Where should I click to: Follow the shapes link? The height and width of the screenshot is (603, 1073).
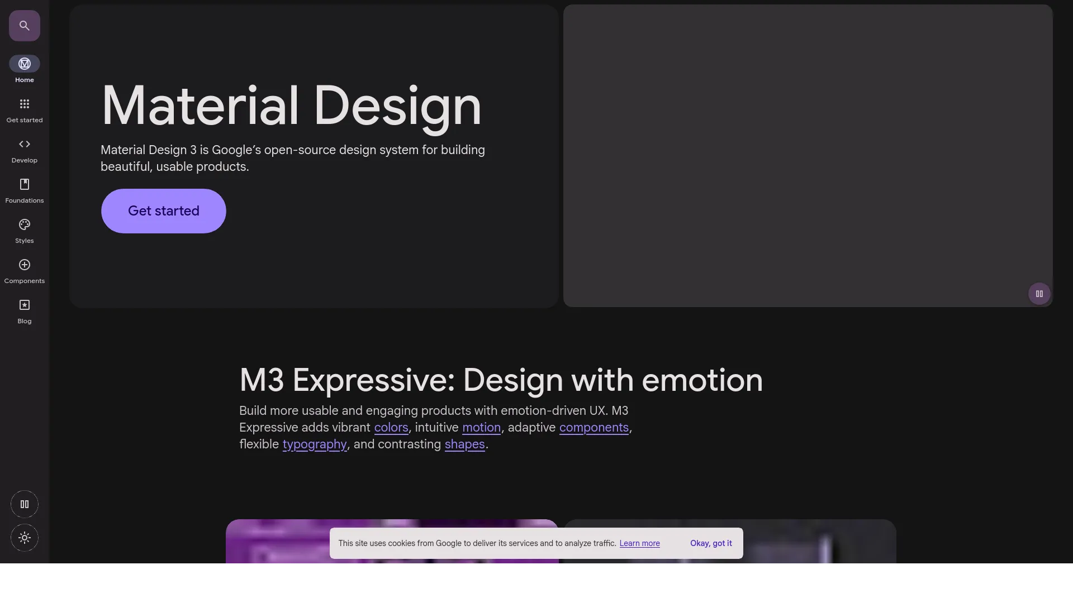point(465,444)
